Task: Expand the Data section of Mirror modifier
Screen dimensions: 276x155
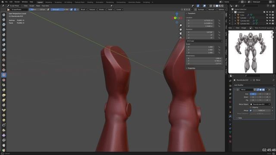Action: (240, 118)
